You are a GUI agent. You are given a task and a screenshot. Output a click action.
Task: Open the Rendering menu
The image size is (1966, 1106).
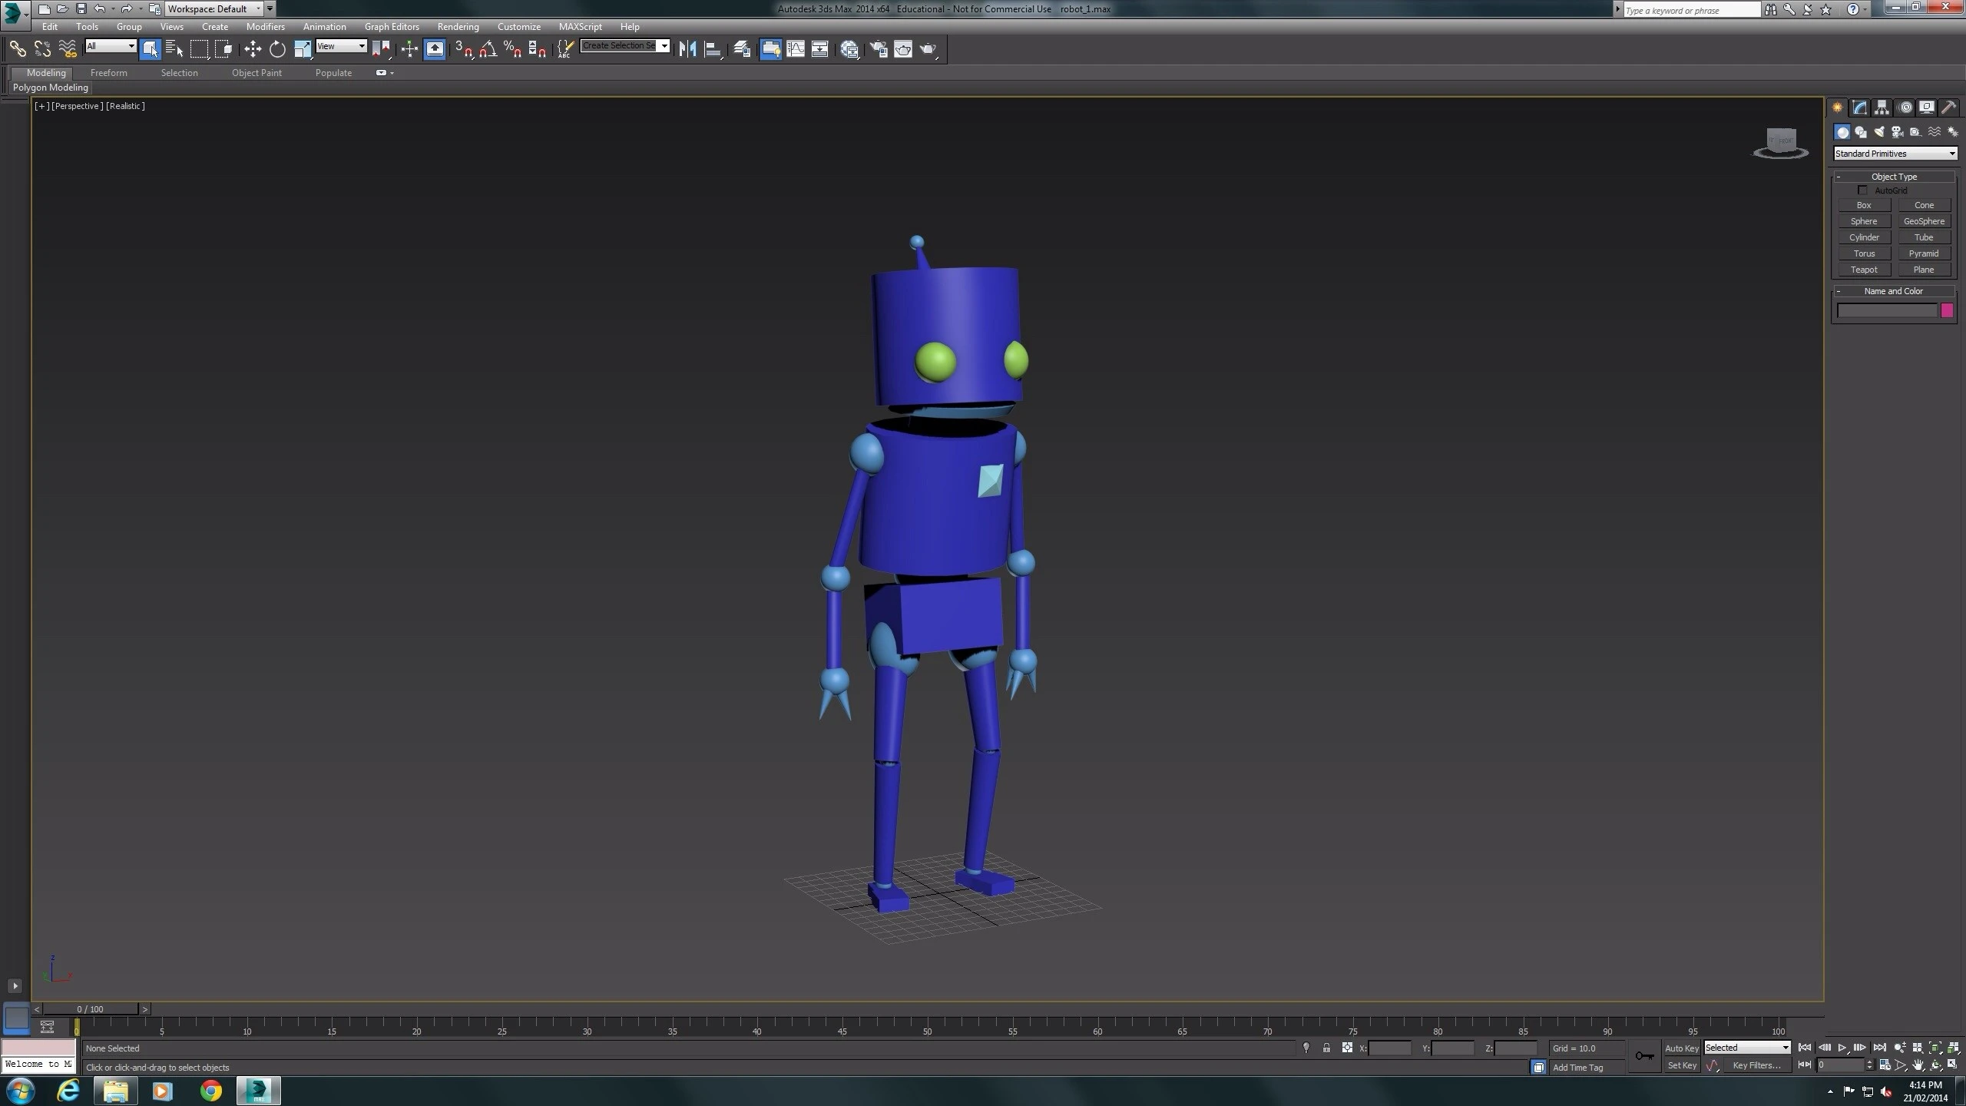[458, 27]
